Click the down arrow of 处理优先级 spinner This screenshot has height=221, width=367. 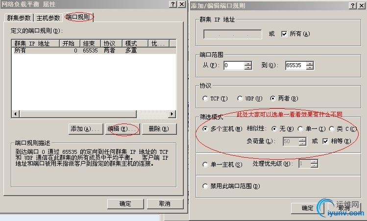tap(315, 166)
